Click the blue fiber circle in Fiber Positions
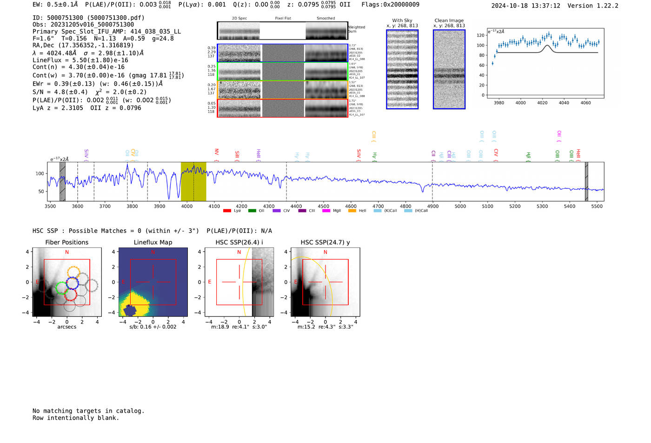The height and width of the screenshot is (443, 651). pos(73,283)
